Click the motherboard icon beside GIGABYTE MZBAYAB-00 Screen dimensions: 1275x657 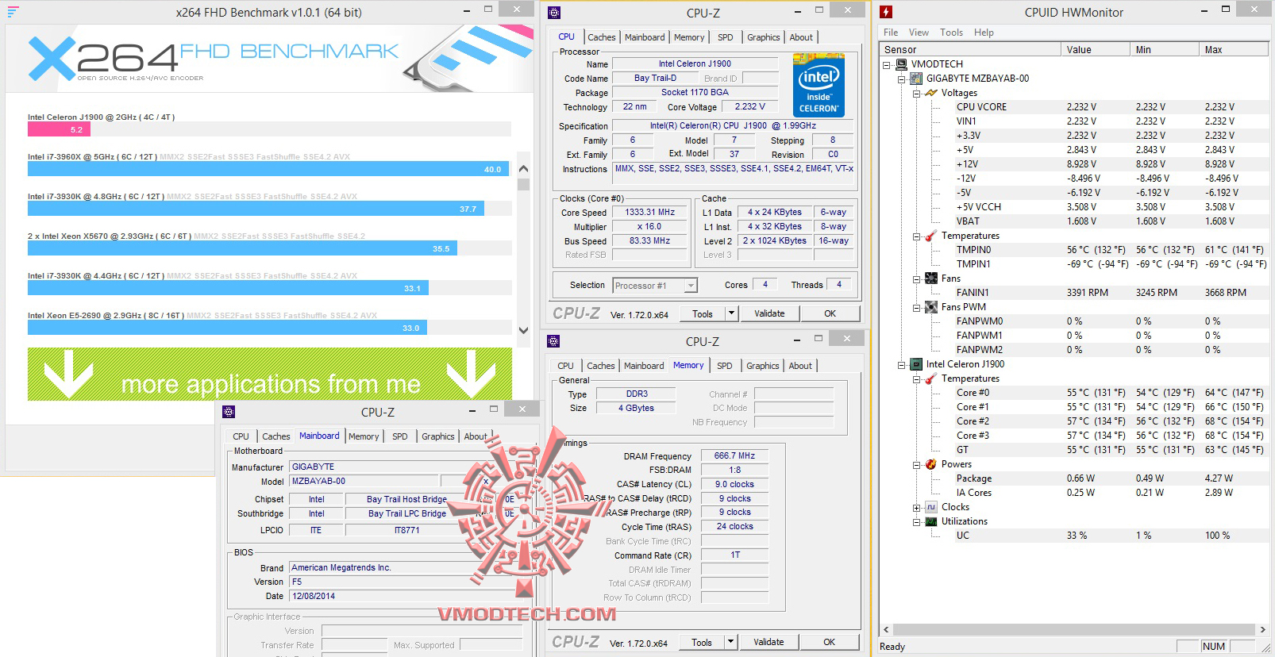click(916, 79)
